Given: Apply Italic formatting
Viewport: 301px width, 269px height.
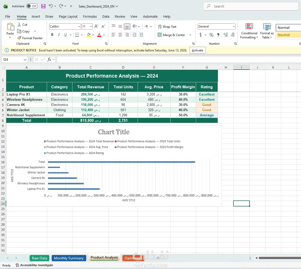Looking at the screenshot, I should (x=59, y=35).
